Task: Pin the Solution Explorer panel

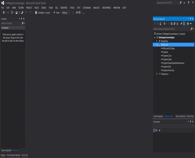Action: [x=190, y=19]
